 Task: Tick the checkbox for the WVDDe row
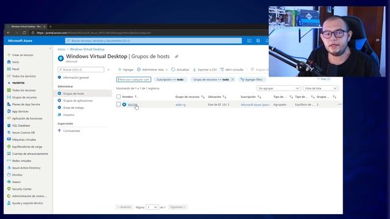118,104
